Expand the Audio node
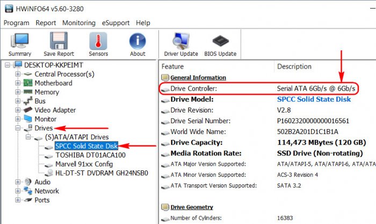This screenshot has width=376, height=224. coord(18,182)
